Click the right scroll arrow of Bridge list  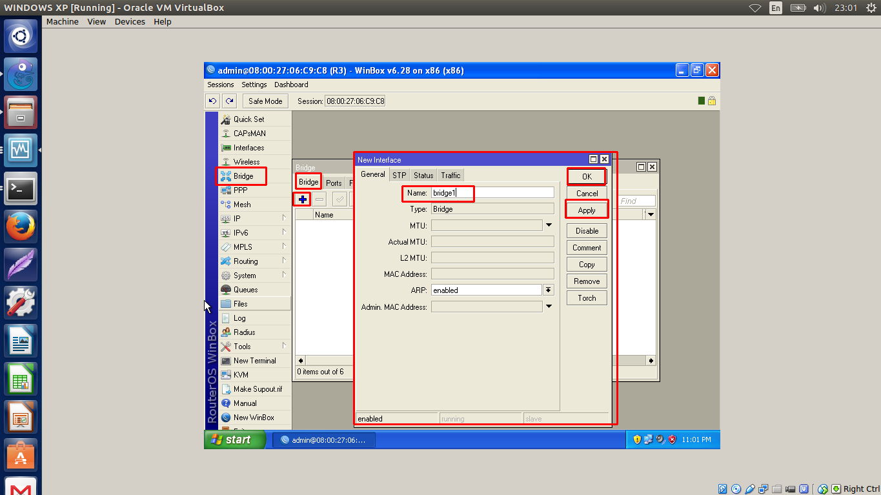click(651, 361)
